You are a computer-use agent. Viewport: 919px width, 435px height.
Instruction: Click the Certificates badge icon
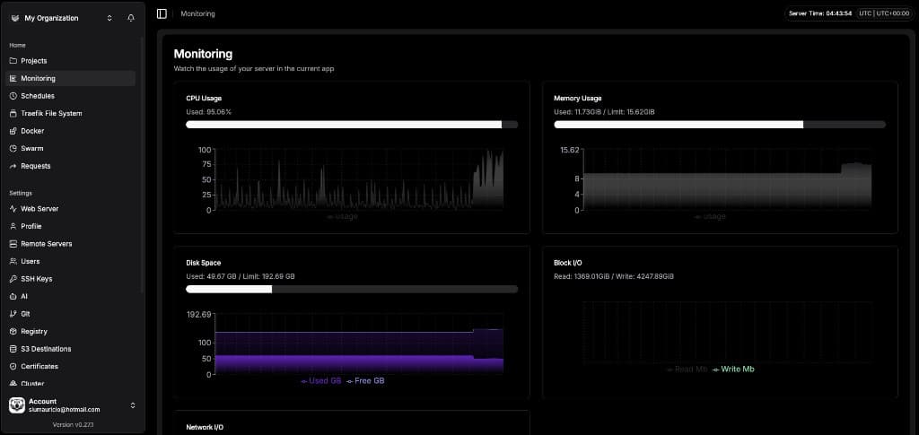coord(13,367)
